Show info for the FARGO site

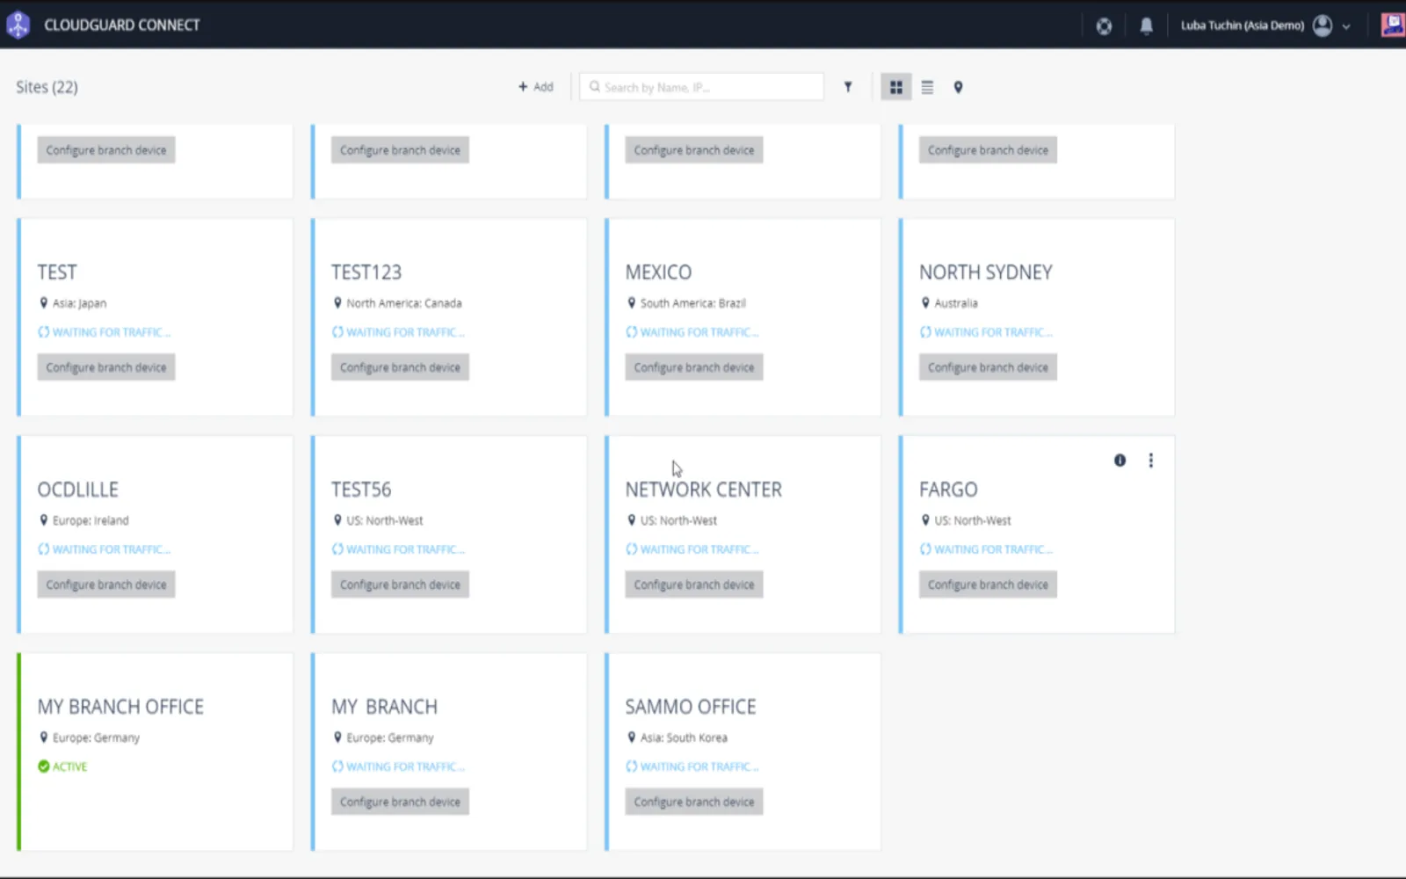click(1120, 461)
